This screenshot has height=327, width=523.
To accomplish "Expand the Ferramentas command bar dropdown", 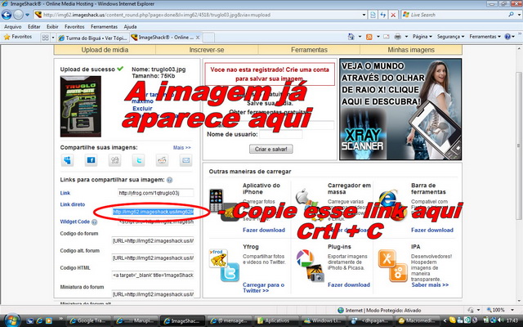I will [485, 37].
